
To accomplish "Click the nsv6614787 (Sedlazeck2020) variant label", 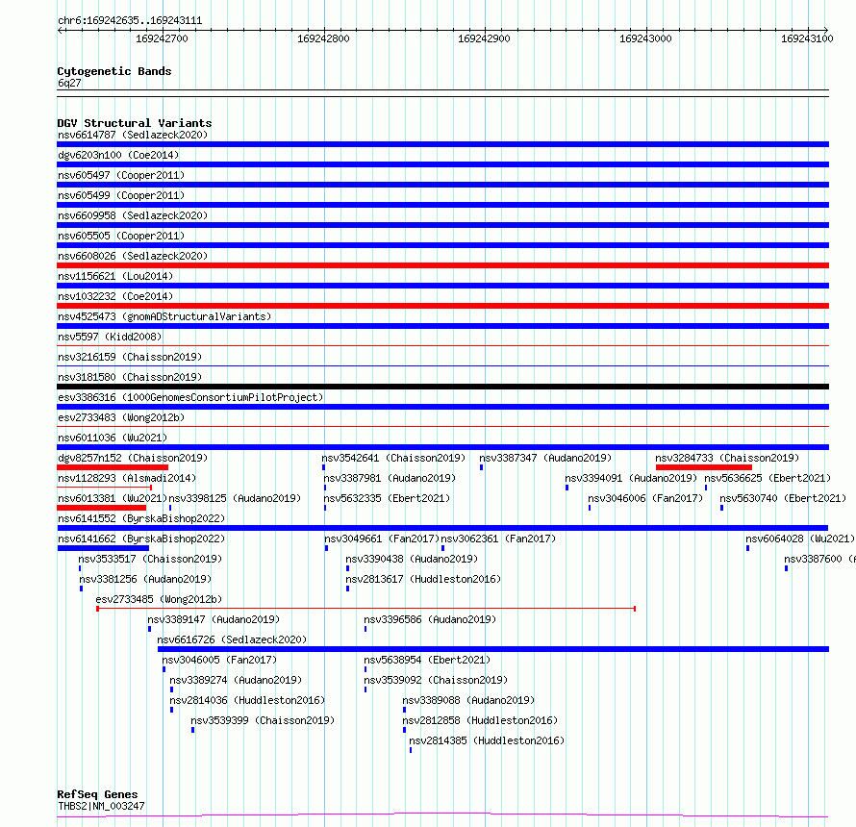I will click(x=133, y=135).
